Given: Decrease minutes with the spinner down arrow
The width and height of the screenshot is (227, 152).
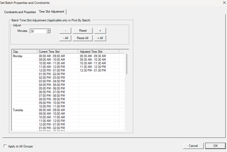Looking at the screenshot, I should pyautogui.click(x=48, y=32).
